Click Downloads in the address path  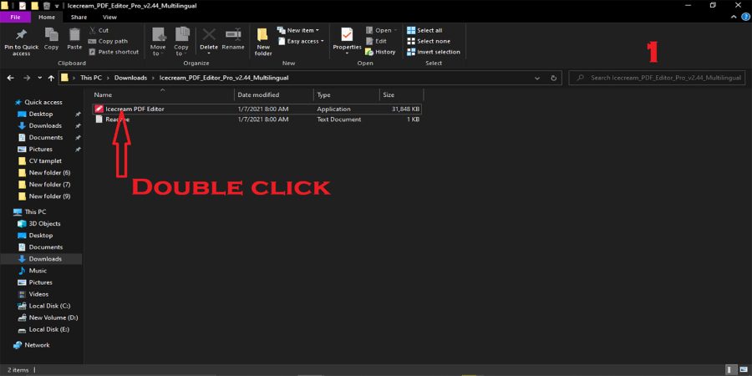click(130, 78)
